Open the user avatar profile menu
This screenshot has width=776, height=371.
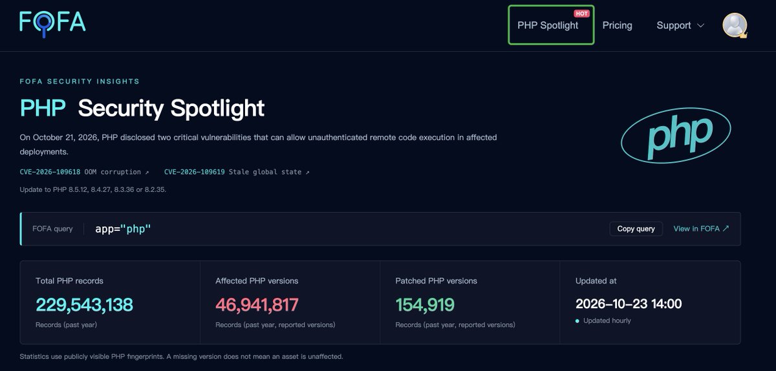(735, 25)
